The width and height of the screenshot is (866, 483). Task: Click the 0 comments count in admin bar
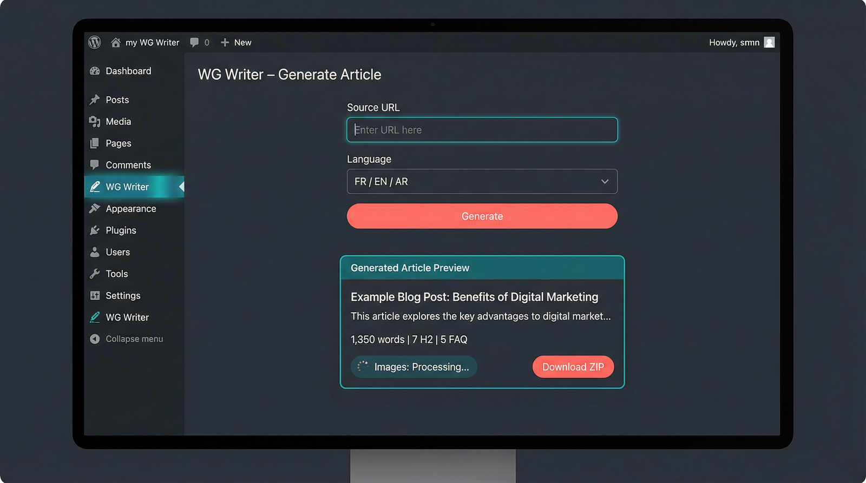[x=207, y=43]
